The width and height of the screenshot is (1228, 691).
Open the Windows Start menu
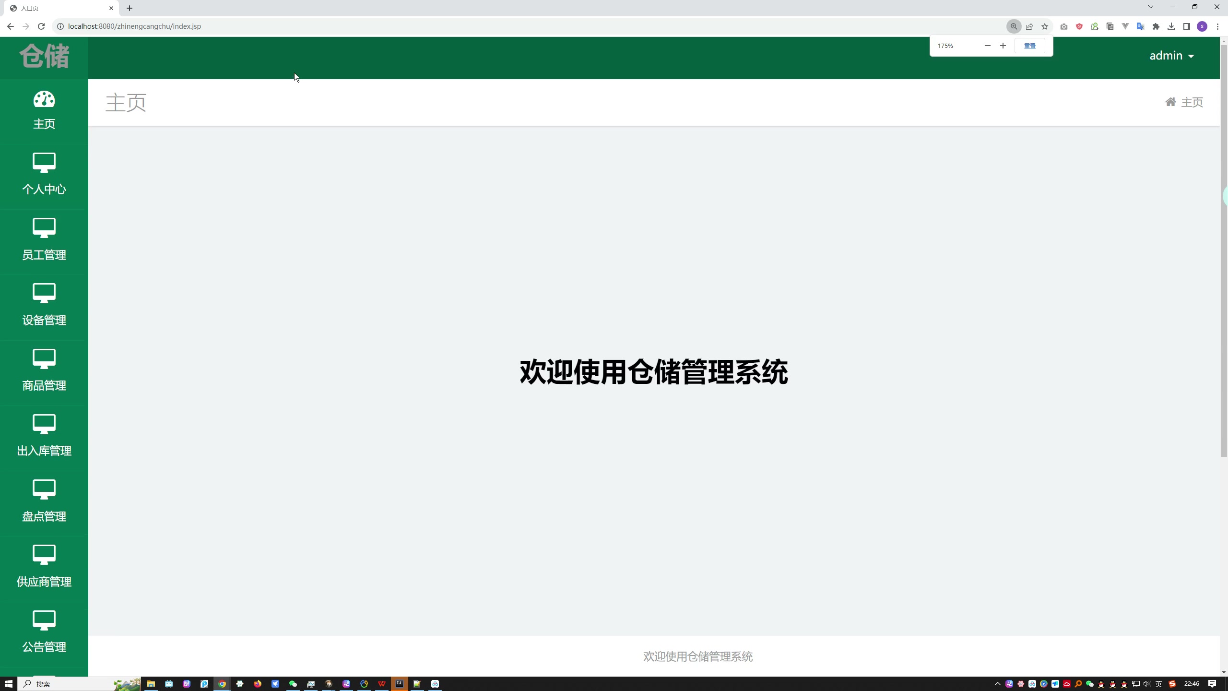(9, 684)
